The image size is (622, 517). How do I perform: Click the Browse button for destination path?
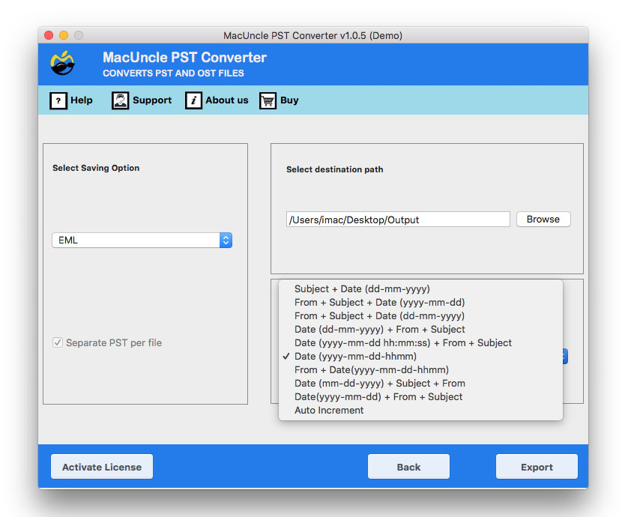coord(543,219)
